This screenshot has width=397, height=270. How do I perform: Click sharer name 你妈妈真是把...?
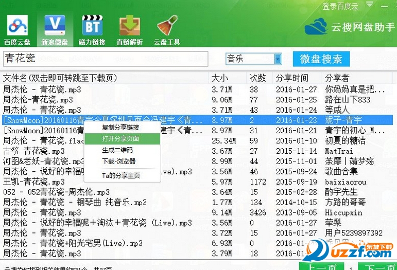(x=355, y=89)
